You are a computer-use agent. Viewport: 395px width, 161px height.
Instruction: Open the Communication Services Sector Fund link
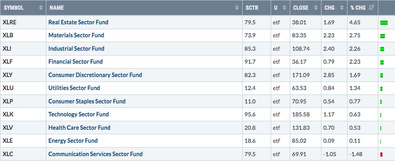[x=95, y=154]
